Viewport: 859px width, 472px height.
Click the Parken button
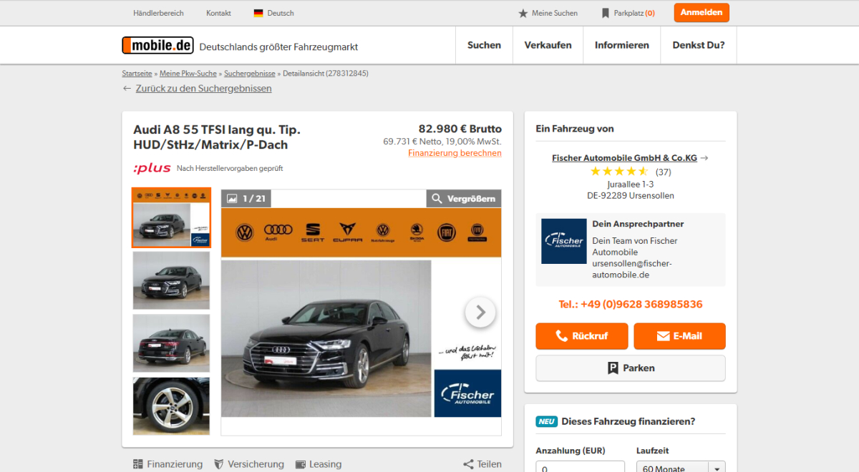pyautogui.click(x=631, y=368)
